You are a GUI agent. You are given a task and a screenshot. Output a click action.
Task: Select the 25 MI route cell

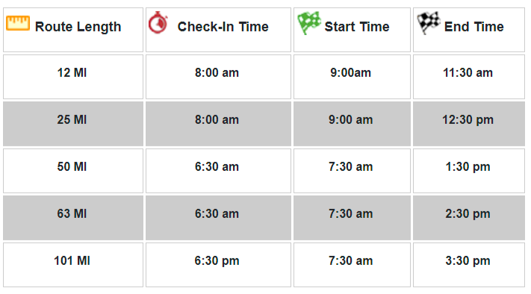(x=73, y=124)
